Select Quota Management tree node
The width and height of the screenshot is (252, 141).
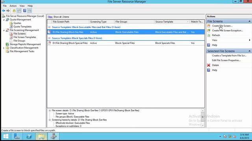click(x=20, y=20)
